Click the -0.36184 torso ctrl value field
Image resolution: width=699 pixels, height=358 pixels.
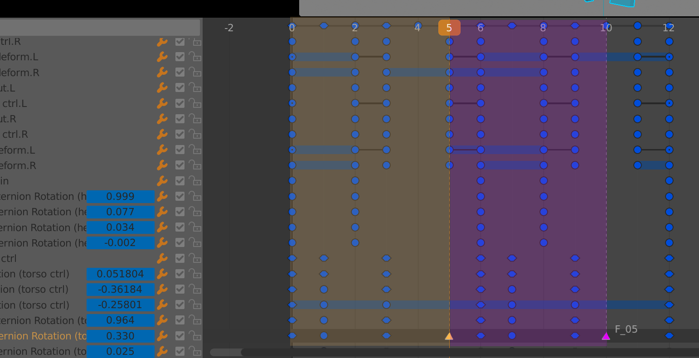(x=121, y=289)
